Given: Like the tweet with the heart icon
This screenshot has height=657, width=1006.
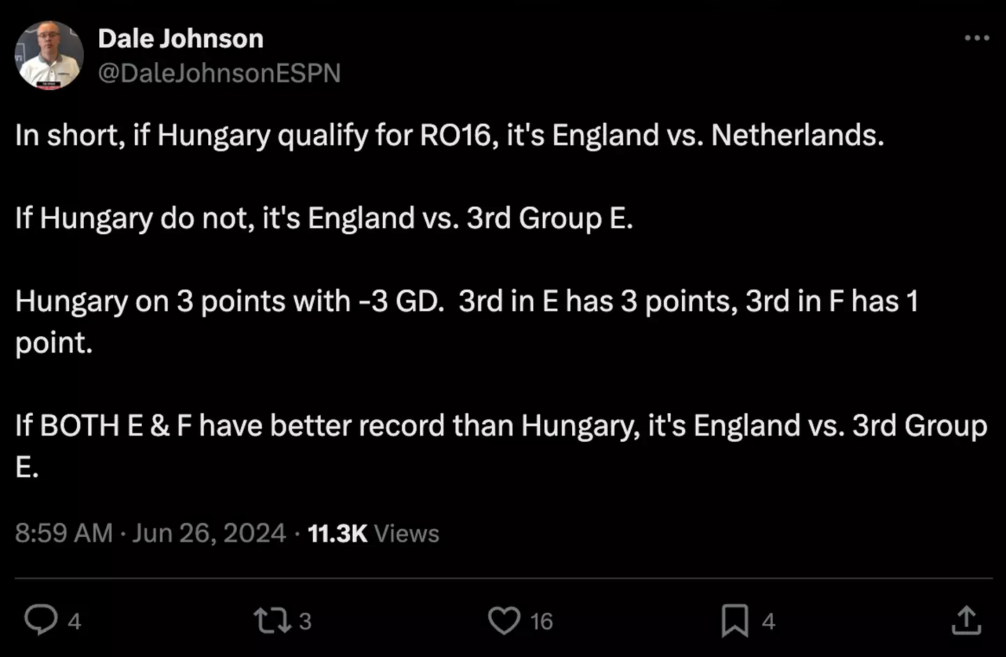Looking at the screenshot, I should click(x=504, y=620).
